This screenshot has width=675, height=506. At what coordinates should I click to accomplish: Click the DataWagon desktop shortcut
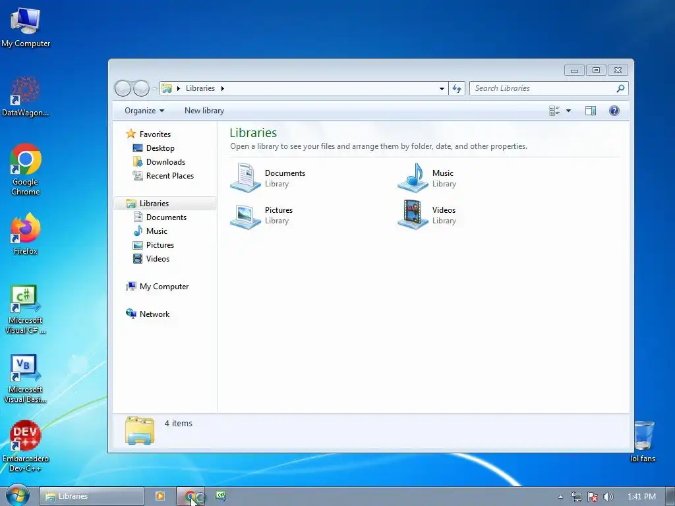pos(26,96)
